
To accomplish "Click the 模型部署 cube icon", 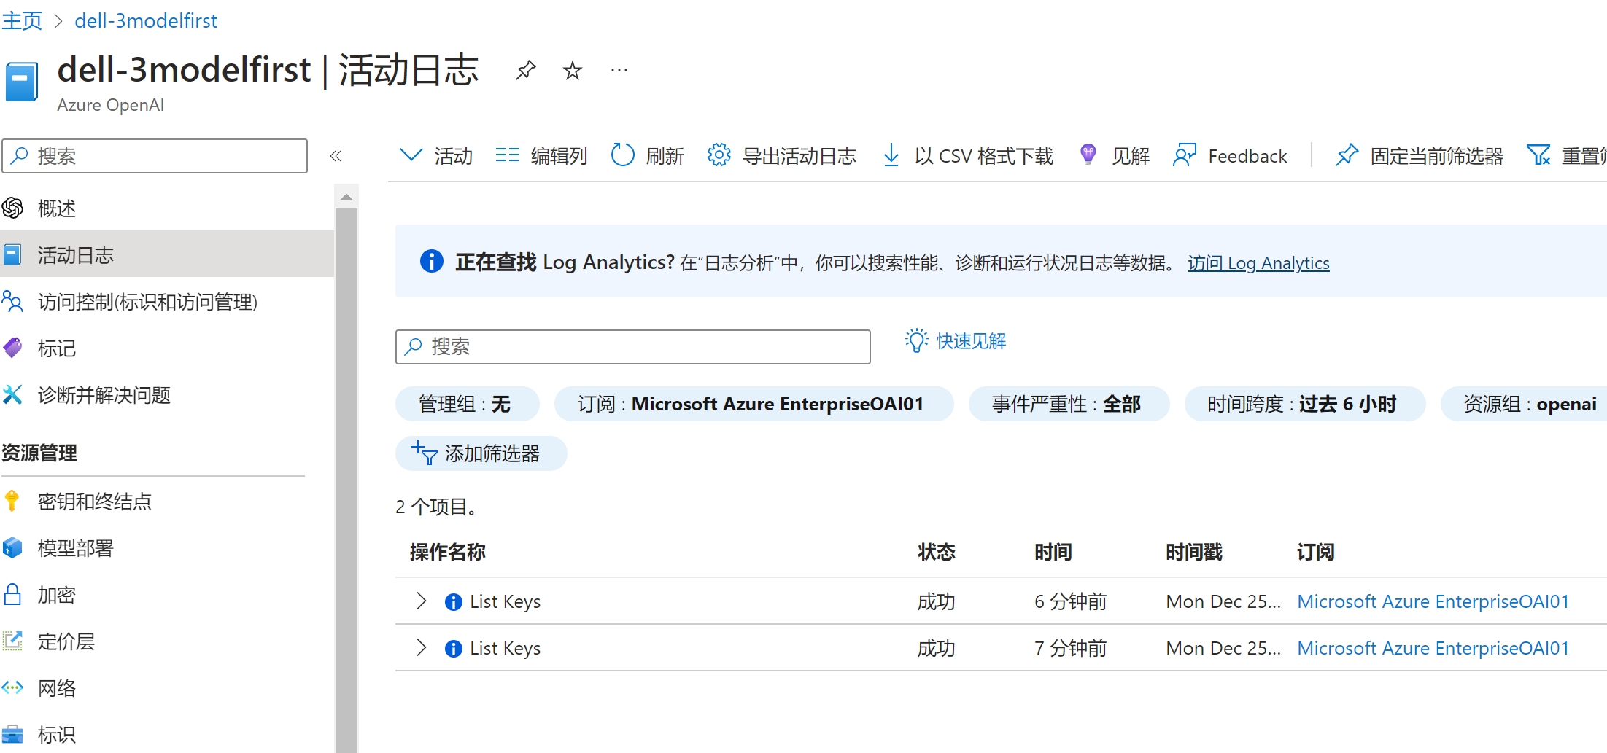I will click(12, 547).
